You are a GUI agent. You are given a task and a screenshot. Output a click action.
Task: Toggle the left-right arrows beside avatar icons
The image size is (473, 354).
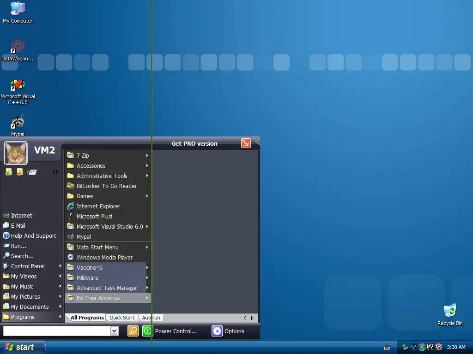coord(55,172)
